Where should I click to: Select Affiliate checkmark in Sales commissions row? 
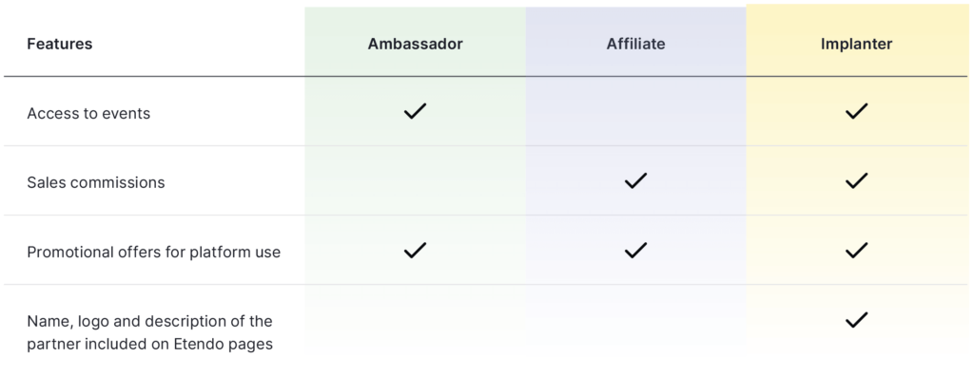click(x=635, y=181)
